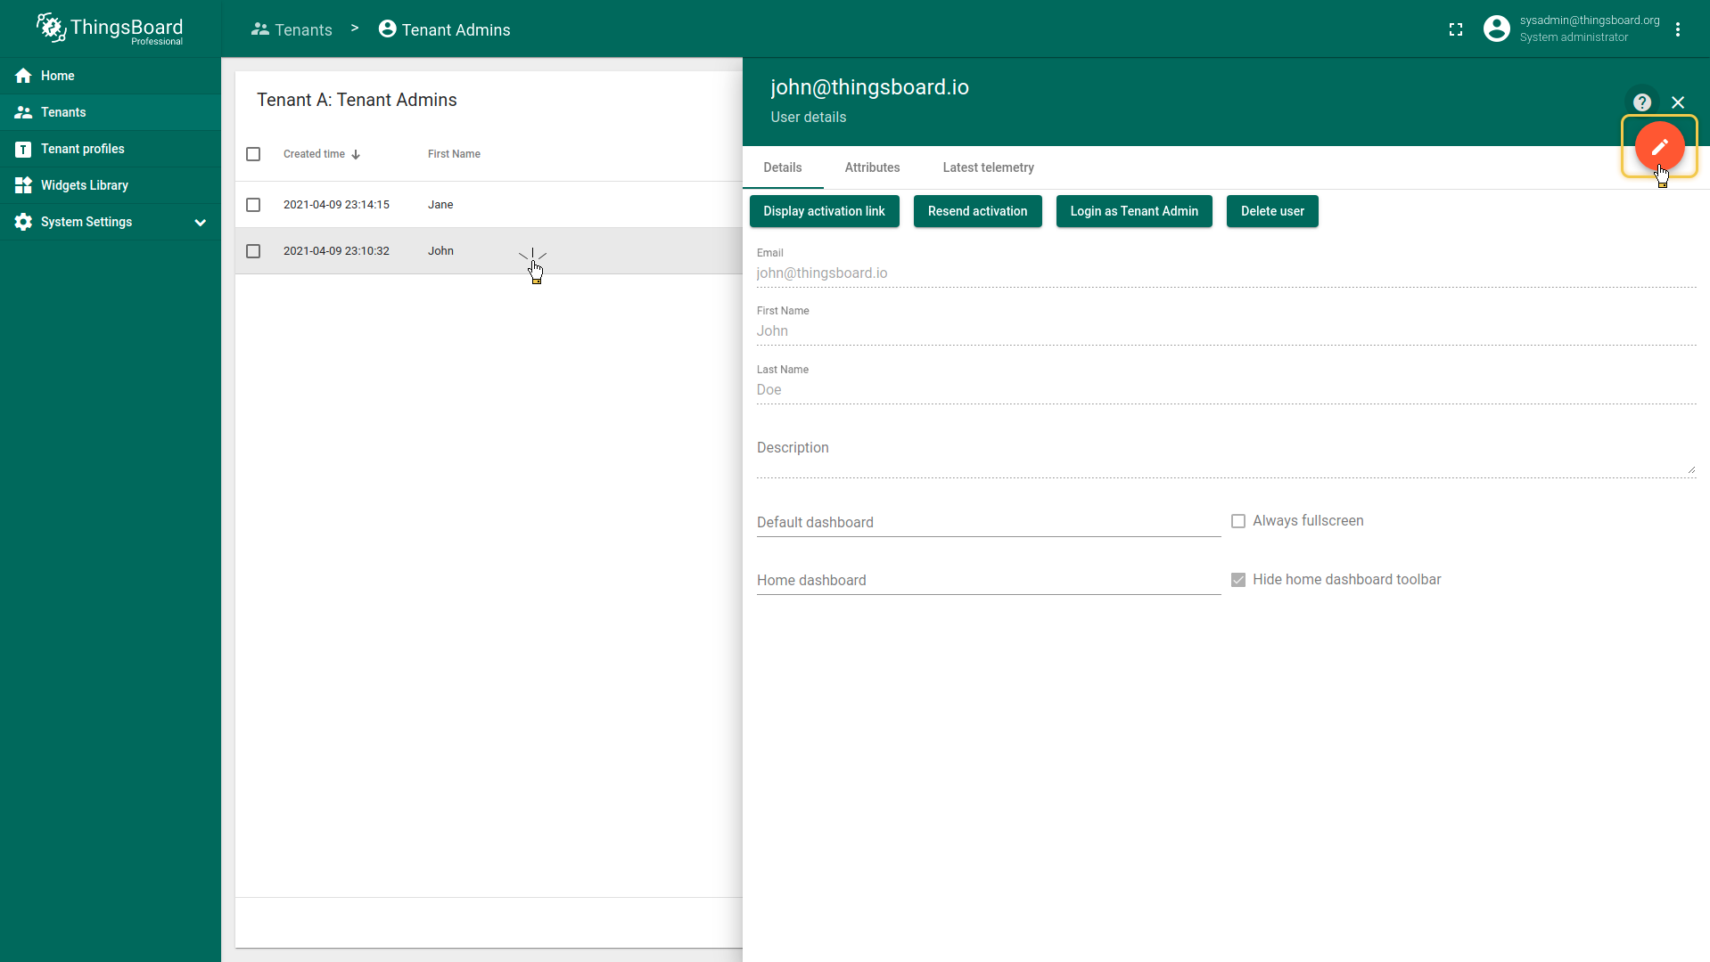Screen dimensions: 1710x962
Task: Click Login as Tenant Admin button
Action: [1134, 211]
